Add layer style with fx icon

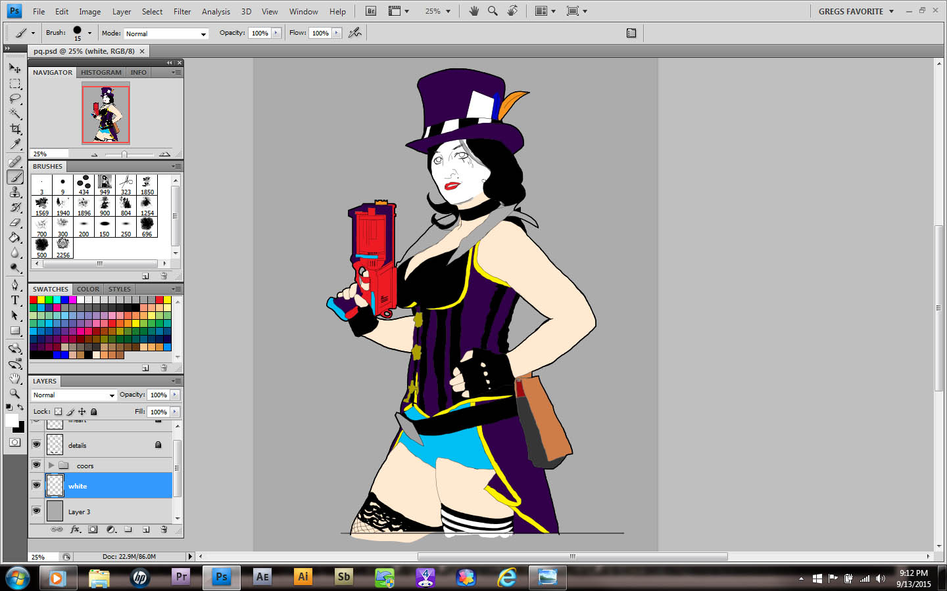75,529
